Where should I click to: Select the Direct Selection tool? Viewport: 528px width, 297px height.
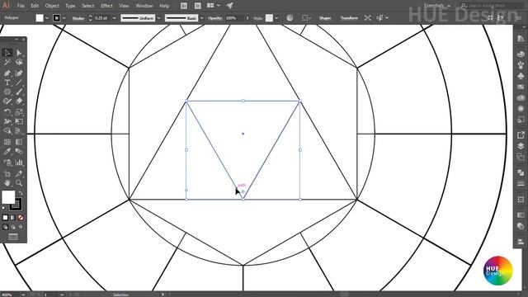pyautogui.click(x=19, y=53)
